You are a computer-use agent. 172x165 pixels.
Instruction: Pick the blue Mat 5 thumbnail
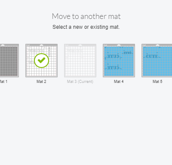[157, 61]
